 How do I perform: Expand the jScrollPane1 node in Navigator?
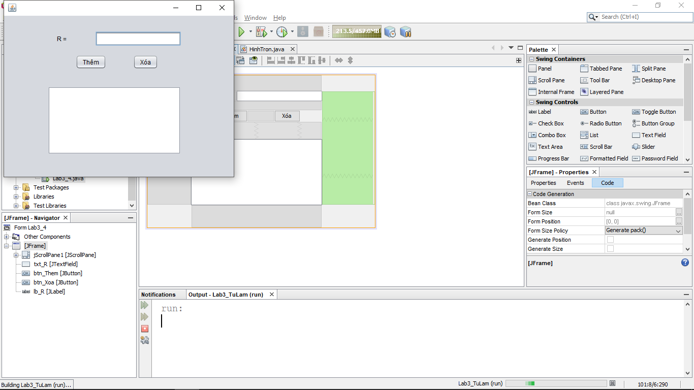coord(16,255)
